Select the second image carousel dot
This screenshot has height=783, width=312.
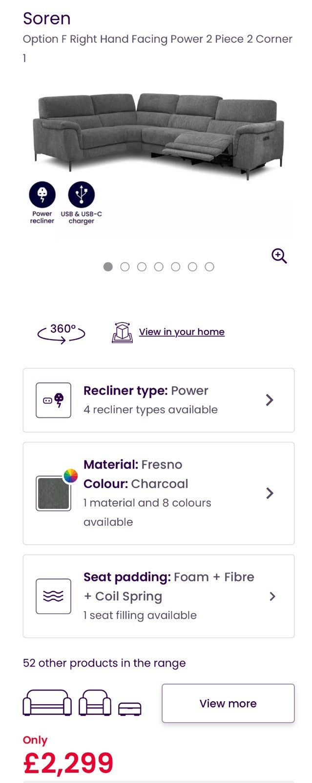point(125,267)
